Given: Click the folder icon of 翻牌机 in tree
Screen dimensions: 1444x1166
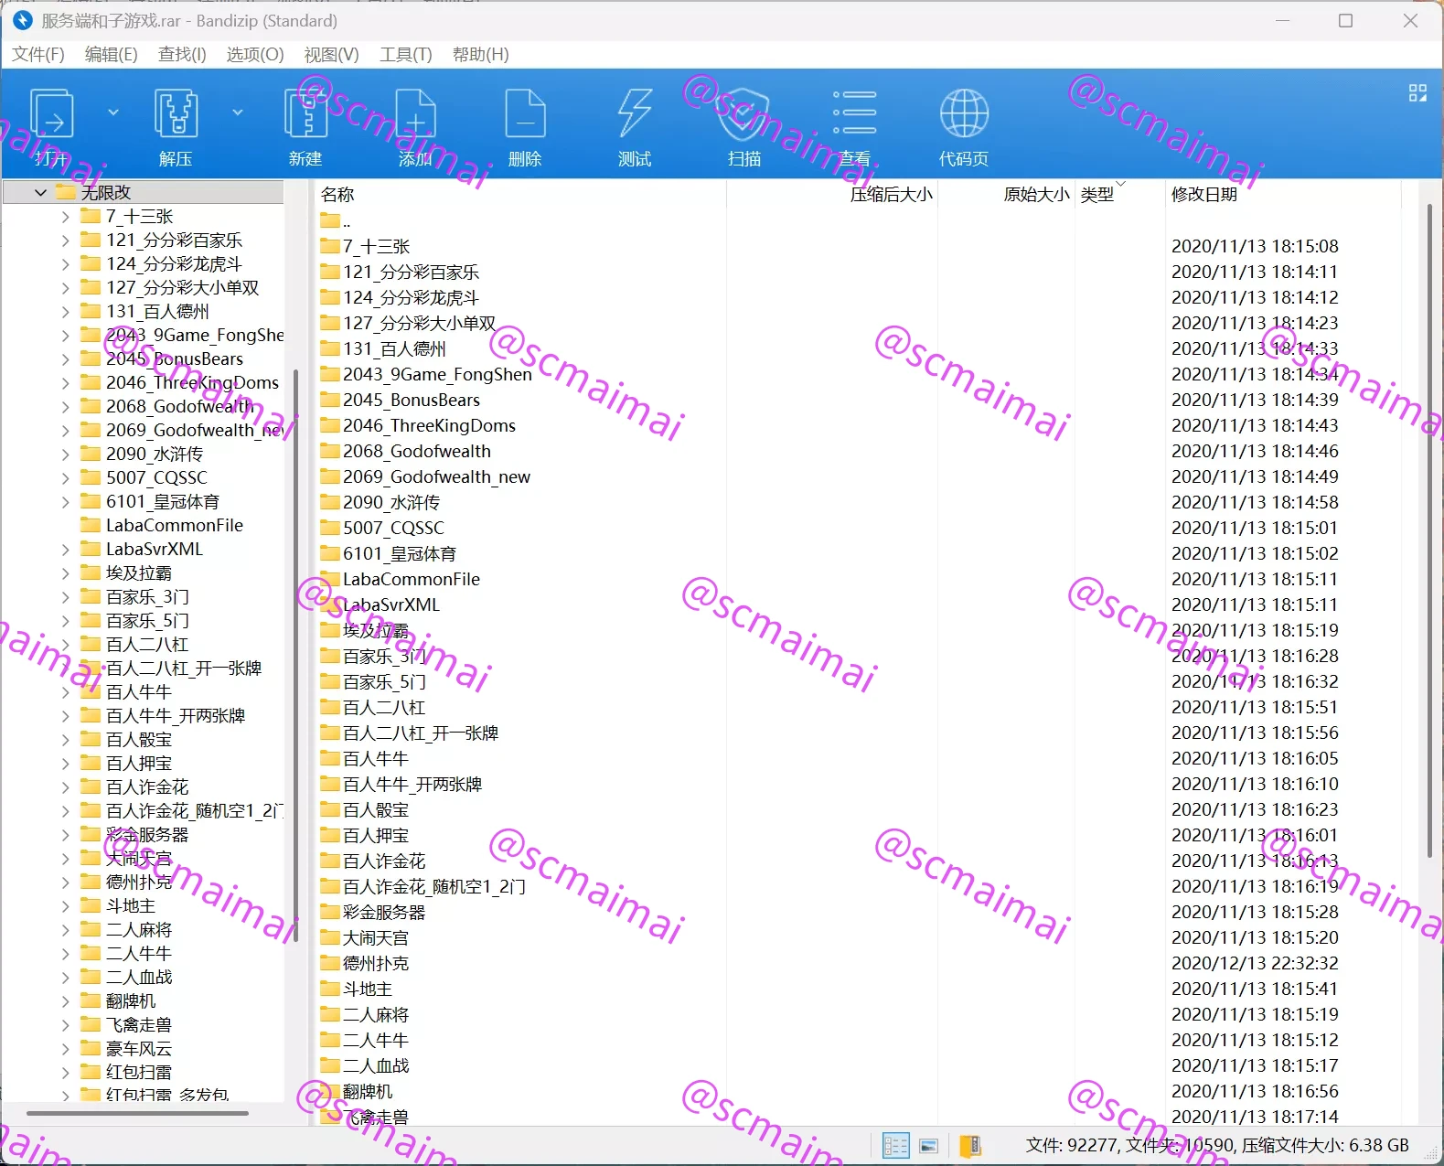Looking at the screenshot, I should pos(91,1000).
